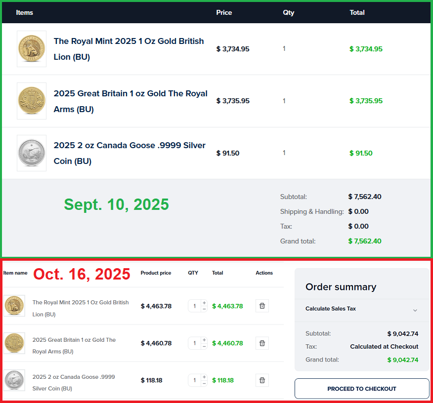Image resolution: width=433 pixels, height=403 pixels.
Task: Increase quantity of Gold British Lion coin
Action: 204,303
